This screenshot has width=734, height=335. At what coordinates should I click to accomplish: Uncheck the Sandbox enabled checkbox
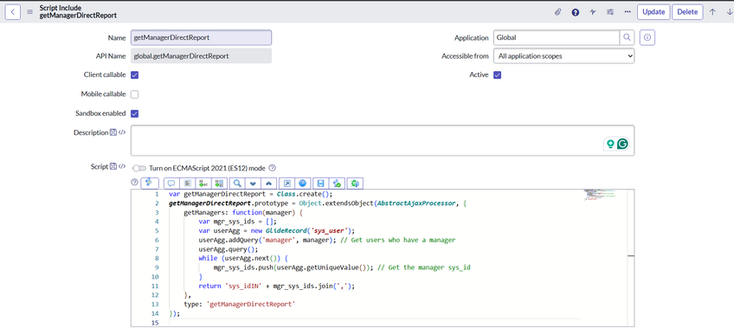pos(134,113)
